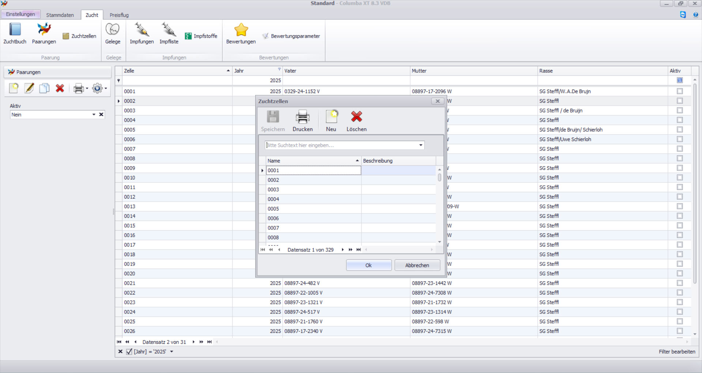
Task: Expand the settings gear dropdown arrow
Action: tap(106, 88)
